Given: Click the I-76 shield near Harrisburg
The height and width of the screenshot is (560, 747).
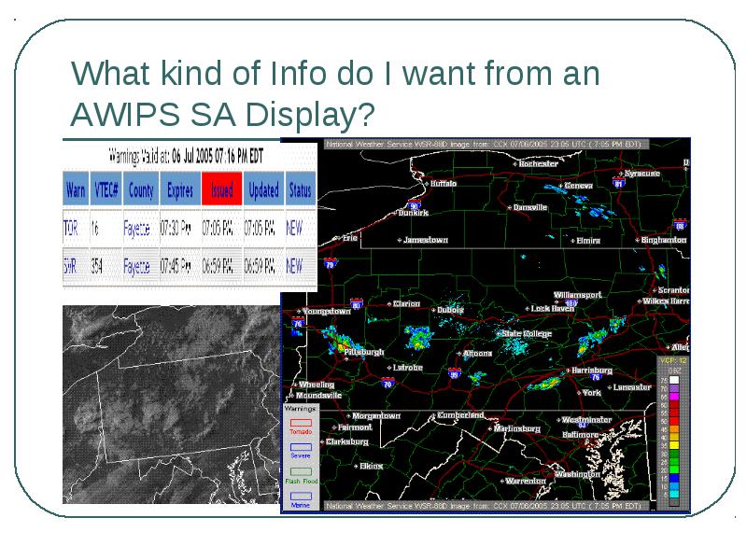Looking at the screenshot, I should [x=595, y=377].
